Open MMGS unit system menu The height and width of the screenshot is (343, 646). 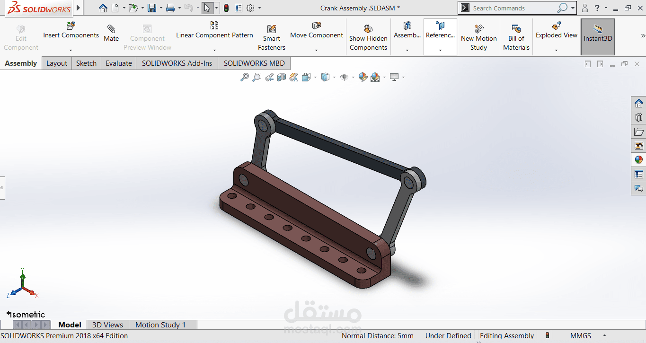click(581, 336)
